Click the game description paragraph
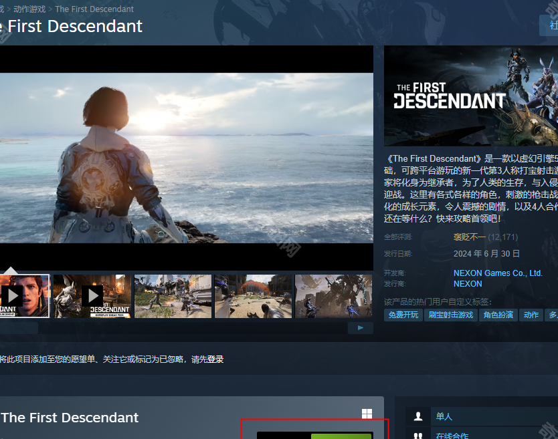The width and height of the screenshot is (558, 439). pyautogui.click(x=471, y=188)
